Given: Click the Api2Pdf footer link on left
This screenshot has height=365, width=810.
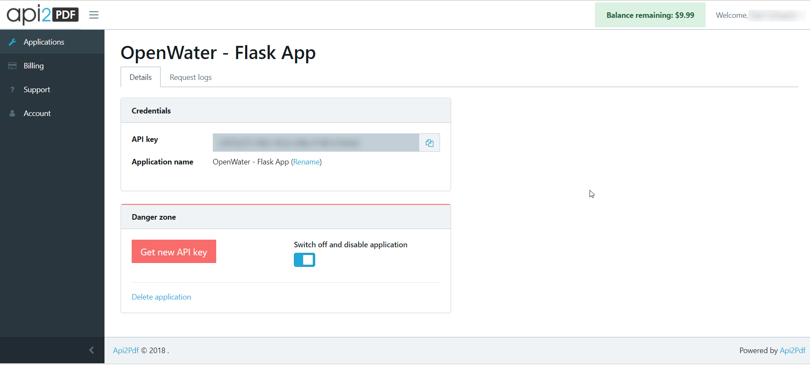Looking at the screenshot, I should (126, 351).
